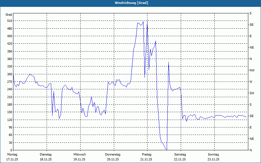Image resolution: width=261 pixels, height=163 pixels.
Task: Click the SW compass label on right axis
Action: 252,93
